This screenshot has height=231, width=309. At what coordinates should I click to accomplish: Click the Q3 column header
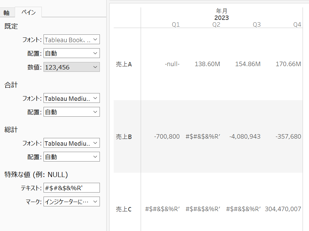click(257, 25)
